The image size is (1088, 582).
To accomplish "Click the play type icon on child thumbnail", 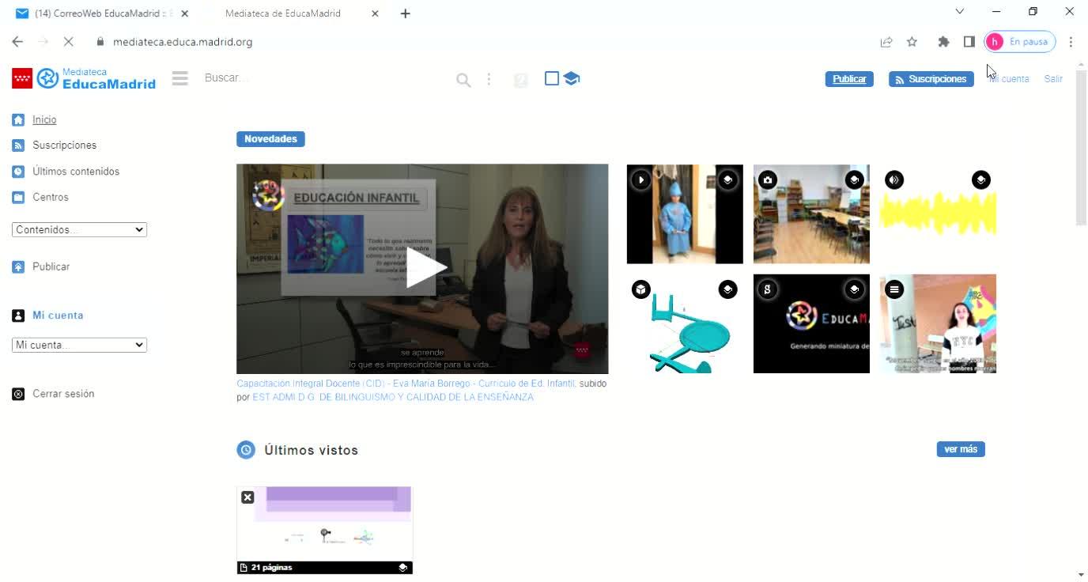I will coord(641,180).
